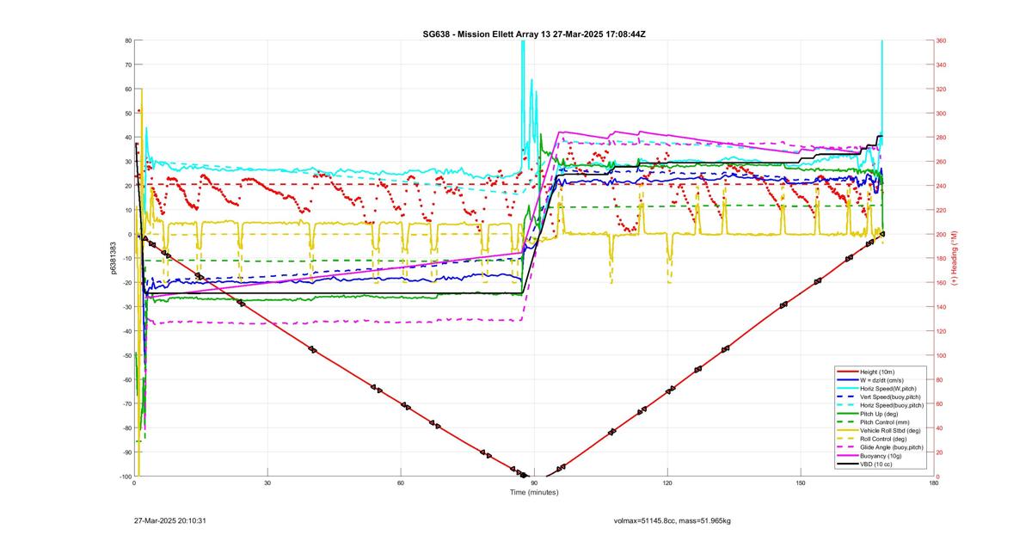
Task: Click the 'Vert Speed(buoy,pitch)' legend entry
Action: point(892,396)
